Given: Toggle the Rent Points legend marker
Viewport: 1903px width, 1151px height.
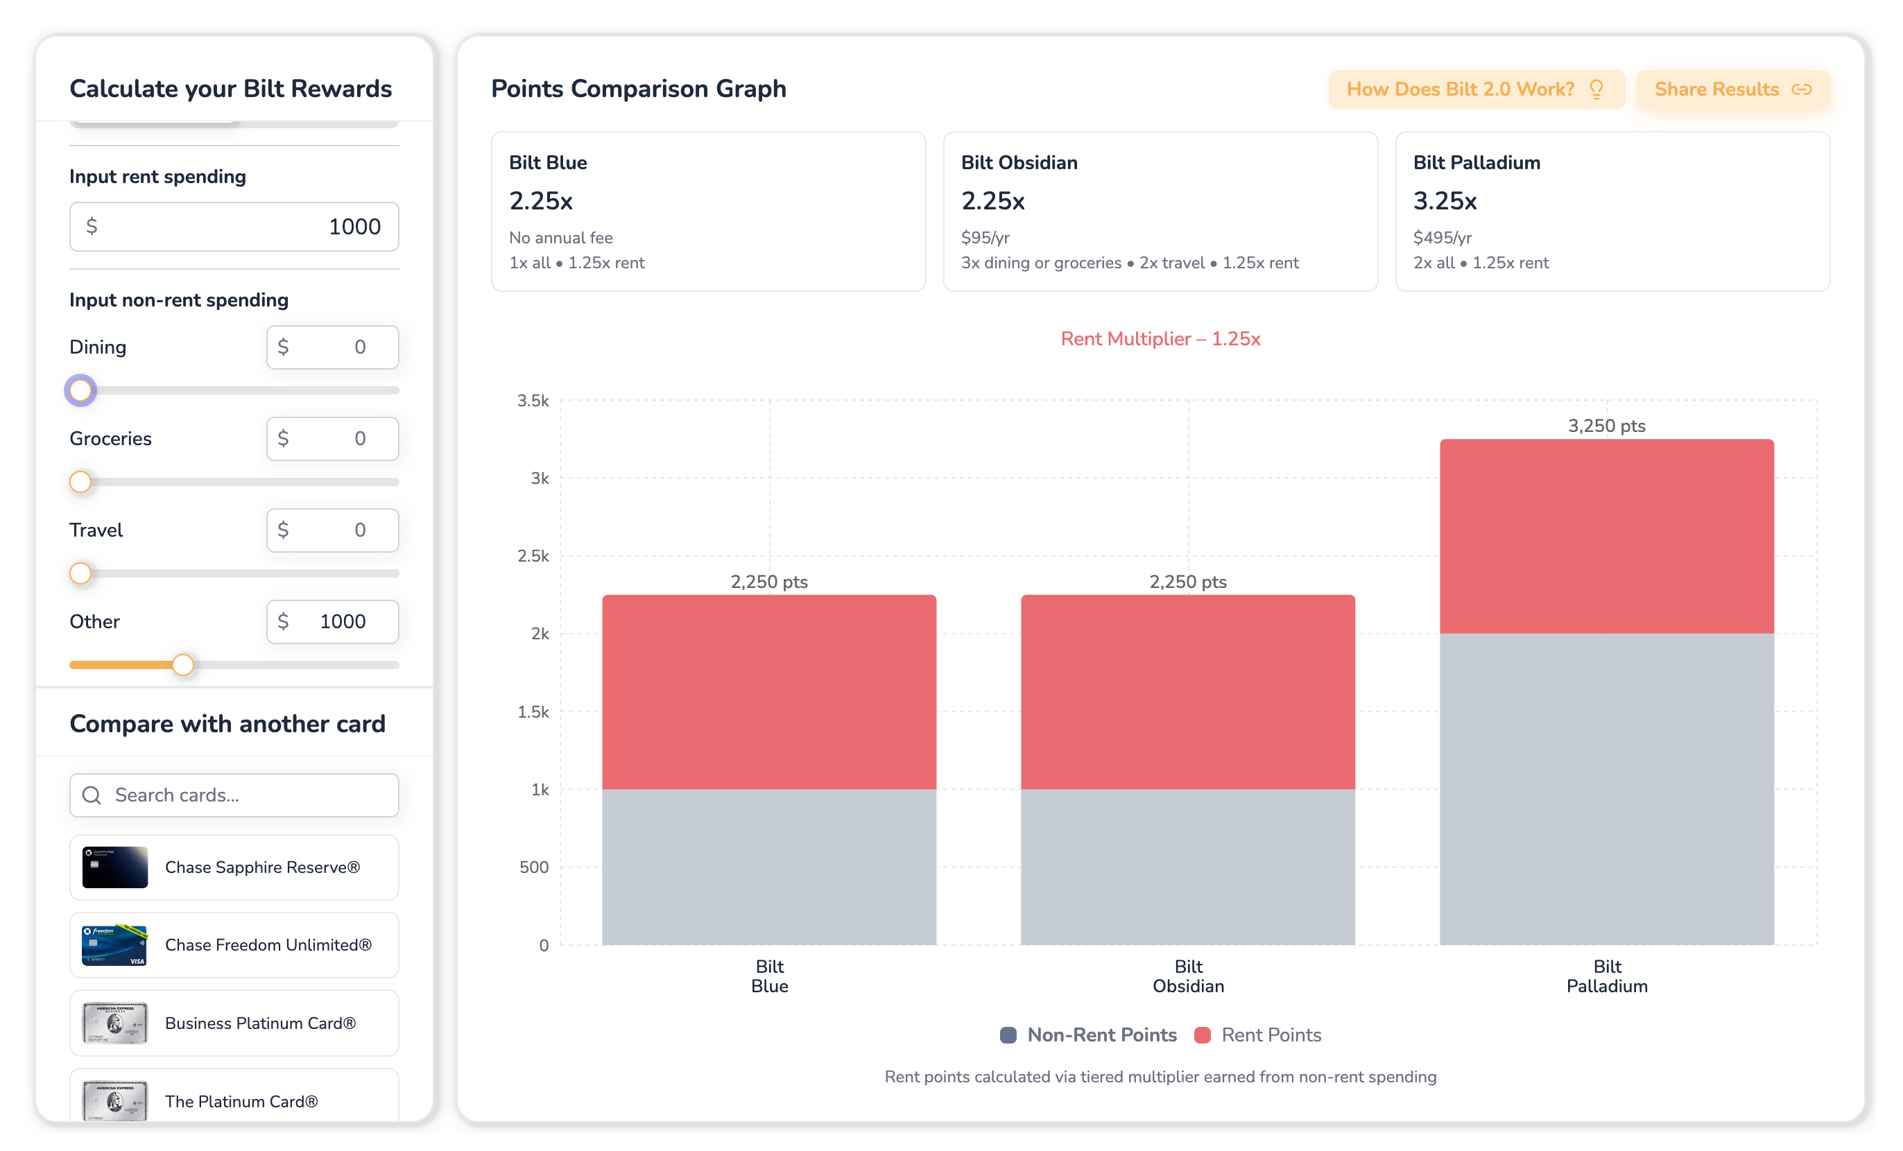Looking at the screenshot, I should click(1203, 1035).
